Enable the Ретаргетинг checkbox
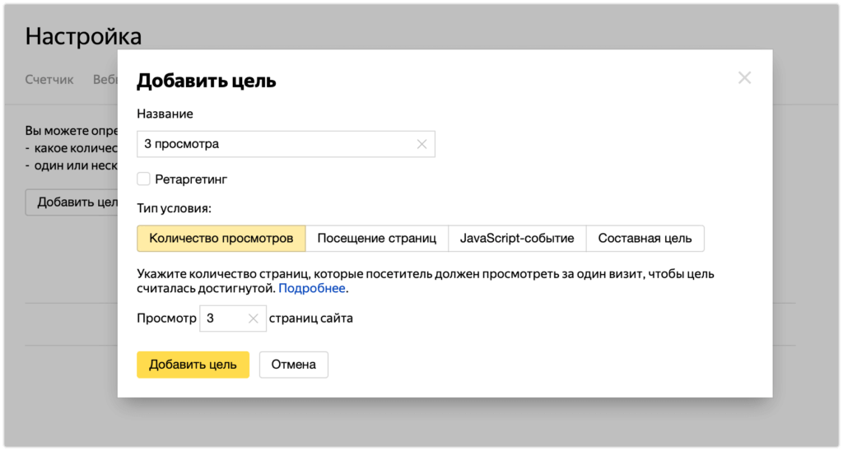 144,178
